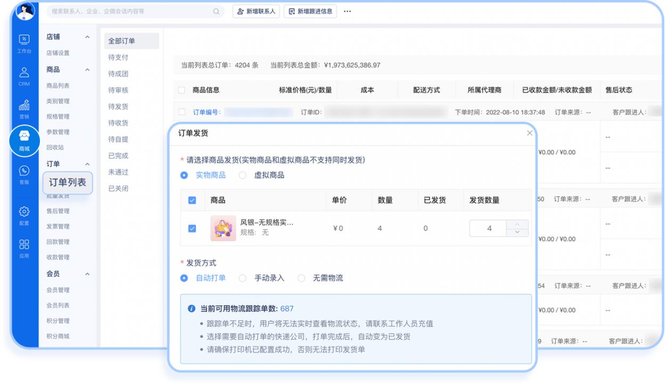This screenshot has height=385, width=665.
Task: View the 待自提 orders tab
Action: 118,139
